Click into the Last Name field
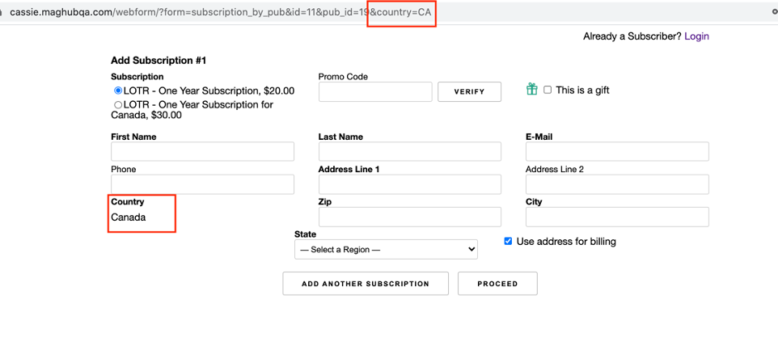778x346 pixels. tap(409, 152)
